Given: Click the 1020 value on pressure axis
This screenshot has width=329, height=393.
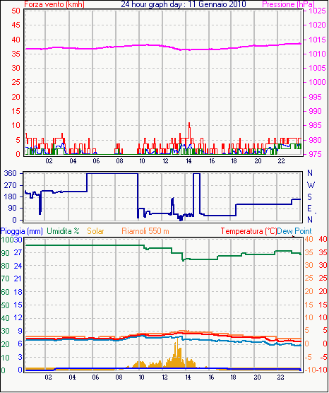Looking at the screenshot, I should [317, 25].
